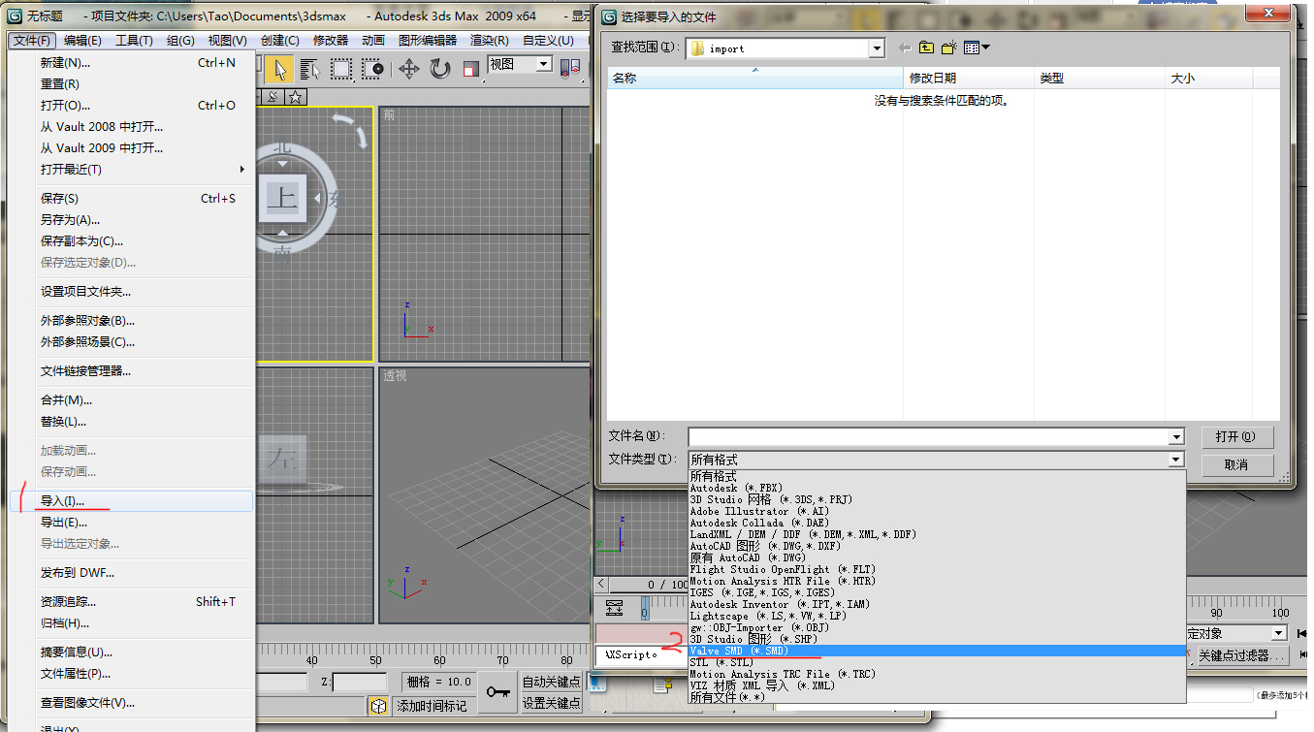Choose the Select and Move tool
The height and width of the screenshot is (732, 1314).
(409, 68)
